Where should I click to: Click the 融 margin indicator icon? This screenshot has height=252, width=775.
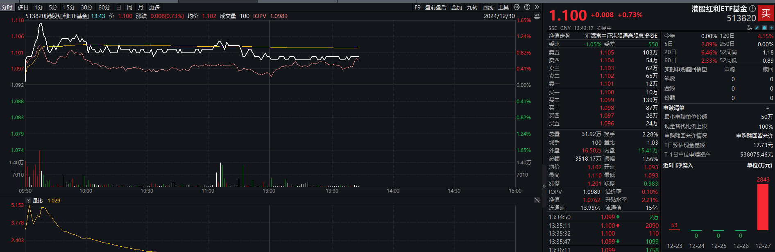point(750,28)
